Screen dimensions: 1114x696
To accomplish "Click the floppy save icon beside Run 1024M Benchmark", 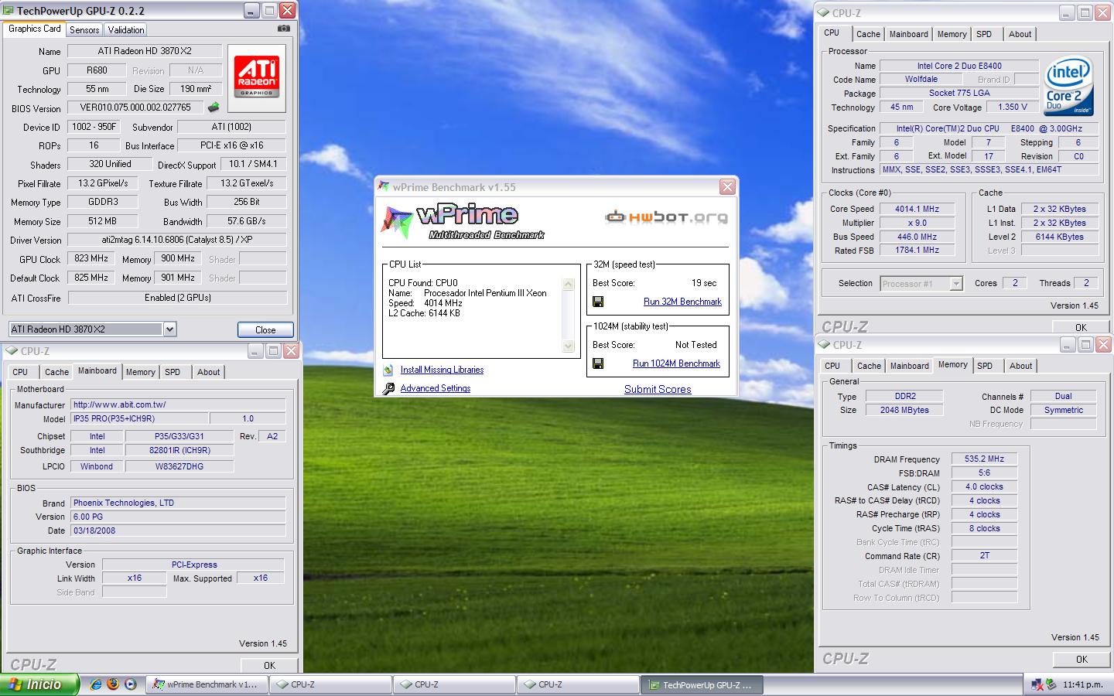I will (598, 363).
